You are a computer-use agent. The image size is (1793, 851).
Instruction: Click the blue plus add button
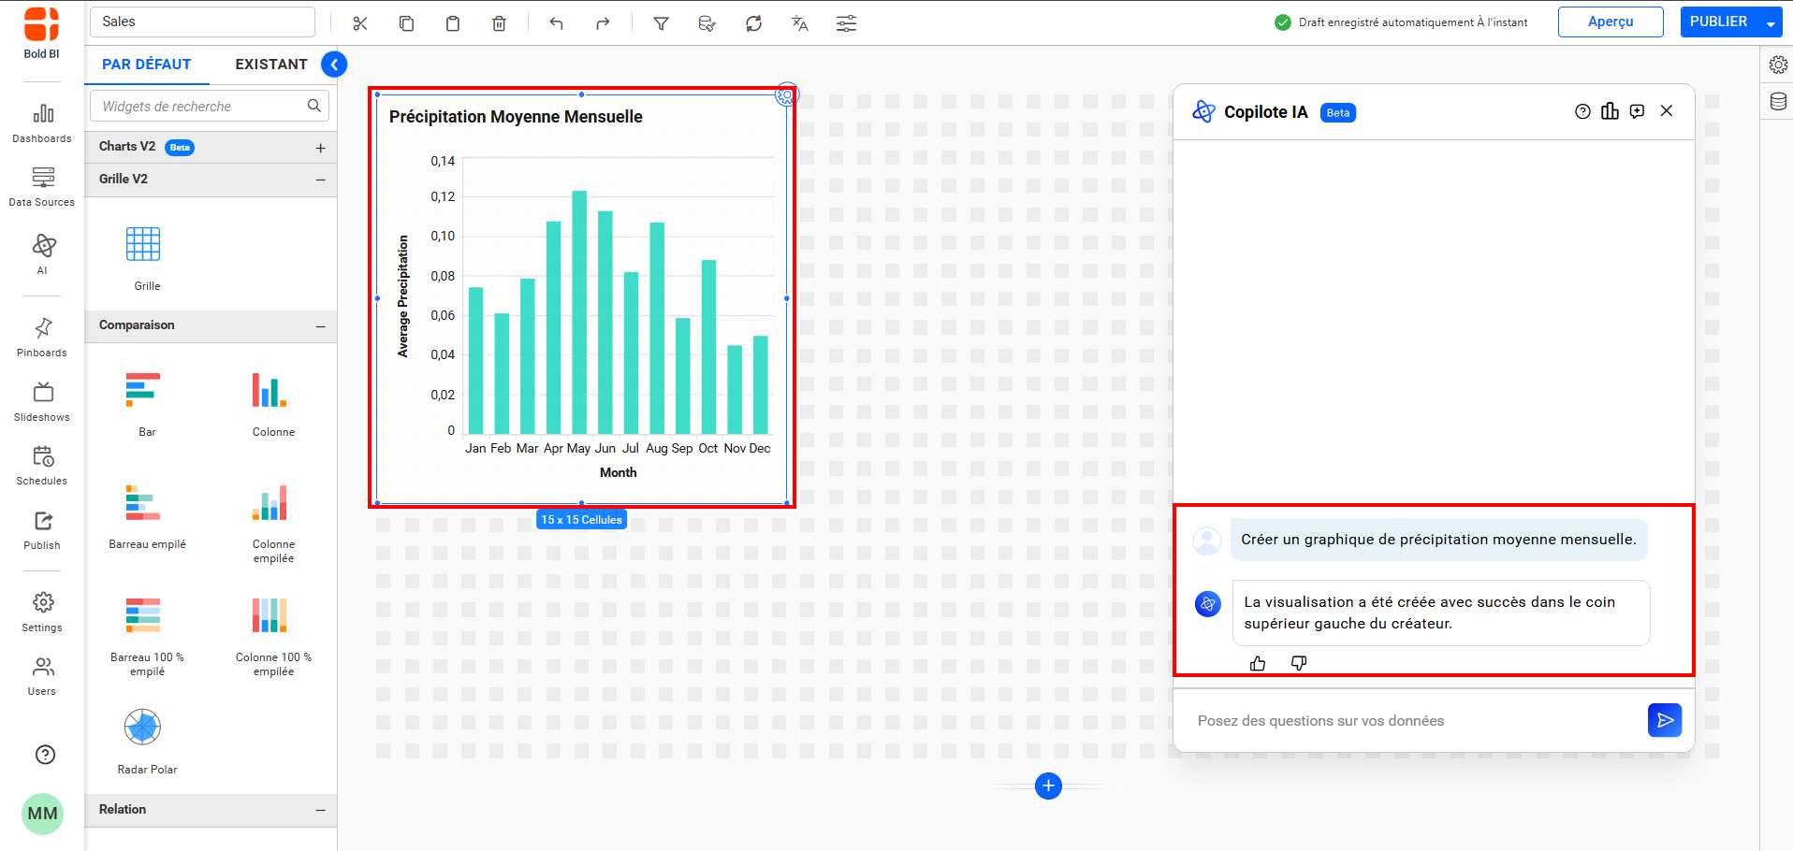[1048, 786]
